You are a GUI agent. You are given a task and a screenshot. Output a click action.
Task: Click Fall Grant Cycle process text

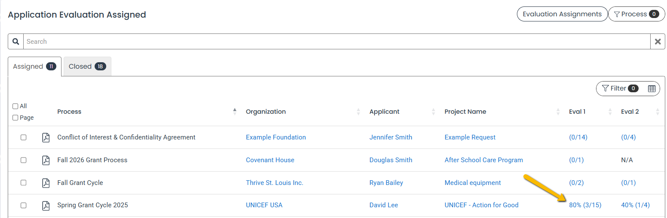point(80,183)
